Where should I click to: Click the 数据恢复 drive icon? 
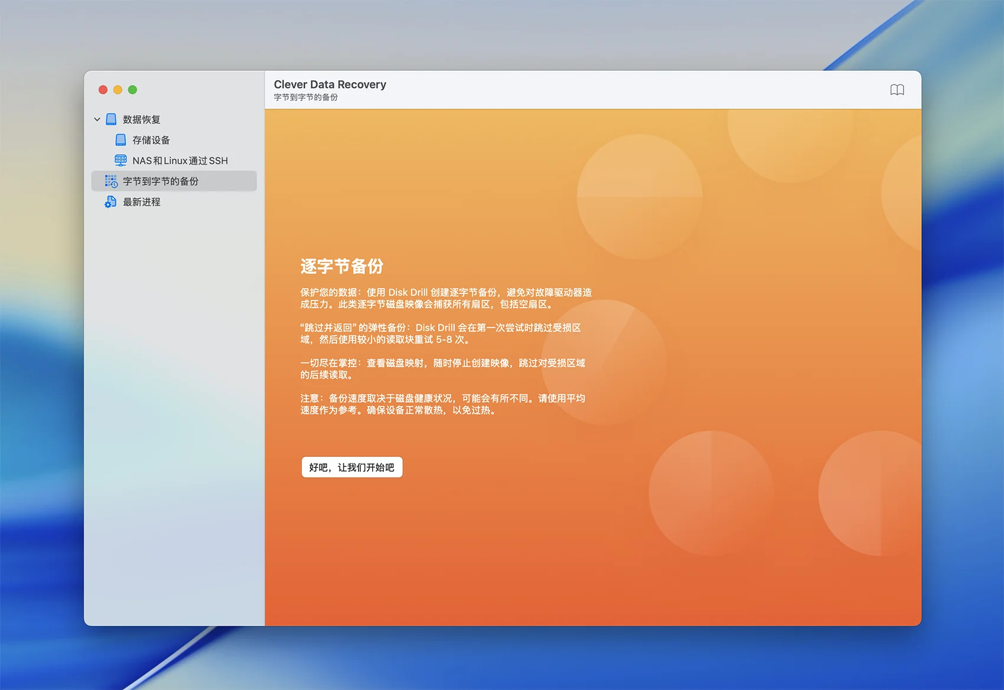point(111,119)
